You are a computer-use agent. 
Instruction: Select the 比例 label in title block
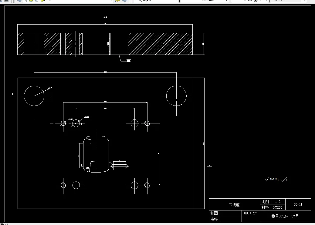click(265, 202)
